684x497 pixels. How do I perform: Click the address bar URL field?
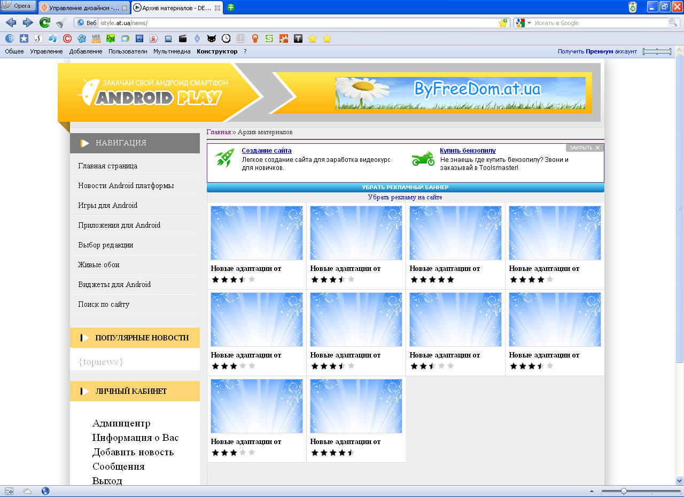[x=298, y=23]
